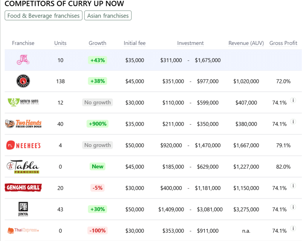The image size is (306, 241).
Task: Click the +38% growth badge
Action: pos(97,81)
